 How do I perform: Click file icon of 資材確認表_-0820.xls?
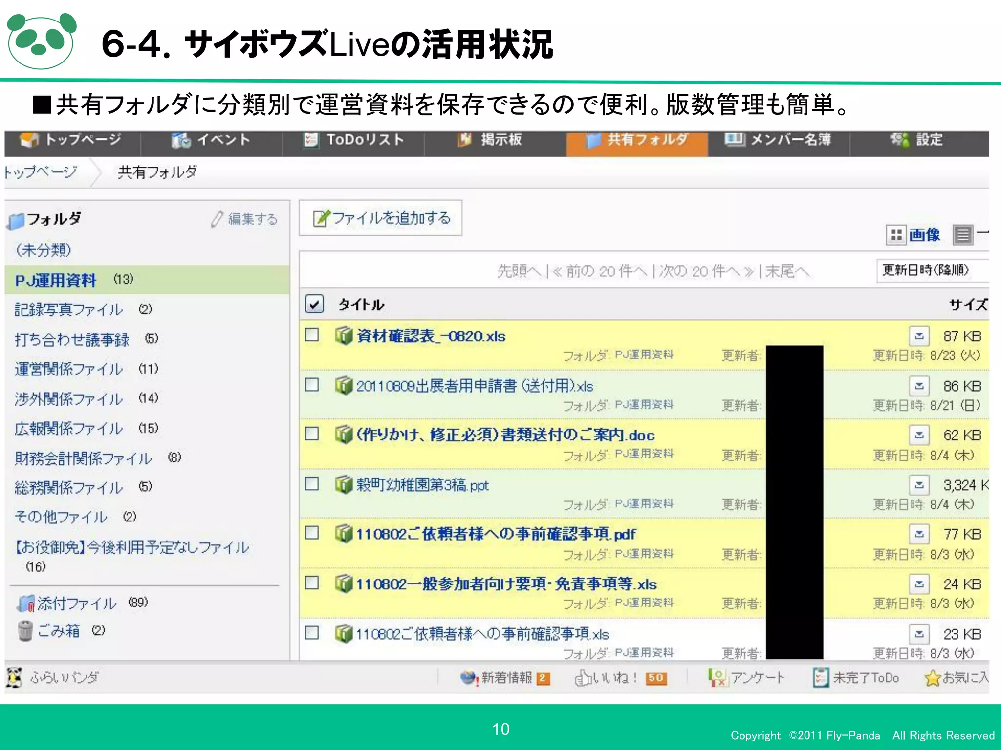[344, 335]
